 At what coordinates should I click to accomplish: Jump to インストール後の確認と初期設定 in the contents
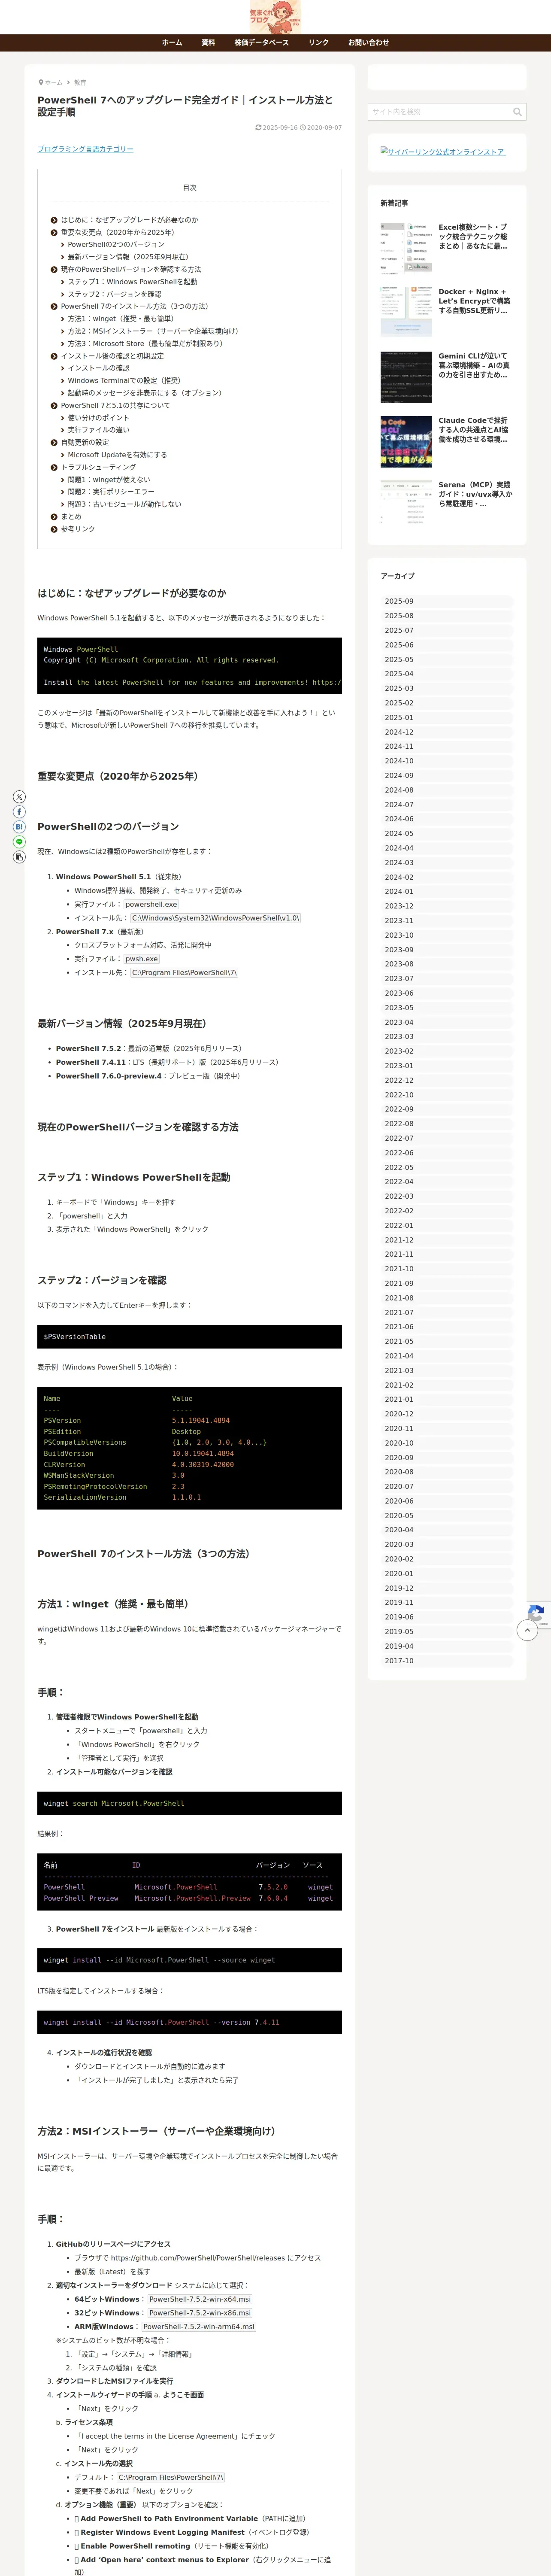112,356
